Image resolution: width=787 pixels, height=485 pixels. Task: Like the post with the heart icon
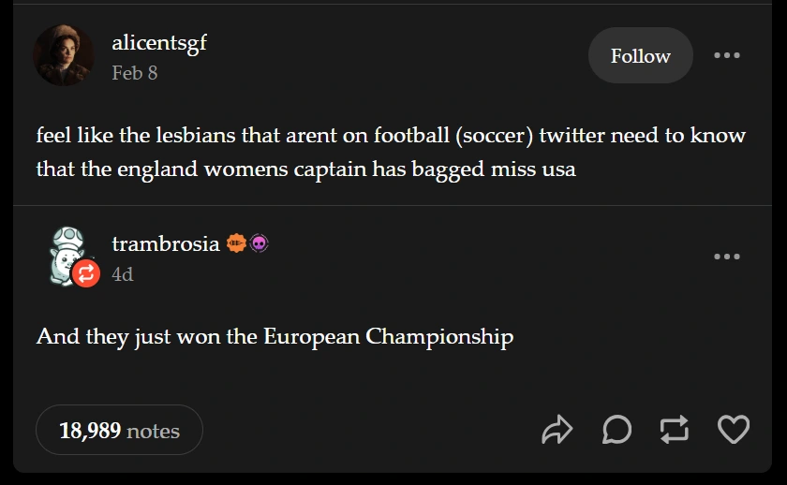pyautogui.click(x=733, y=430)
